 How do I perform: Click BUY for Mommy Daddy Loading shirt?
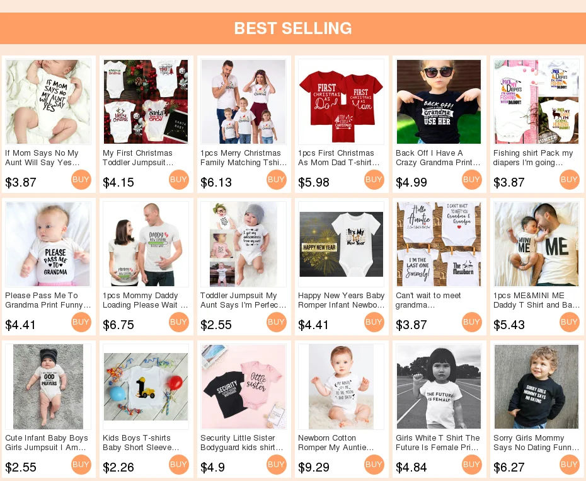click(179, 322)
